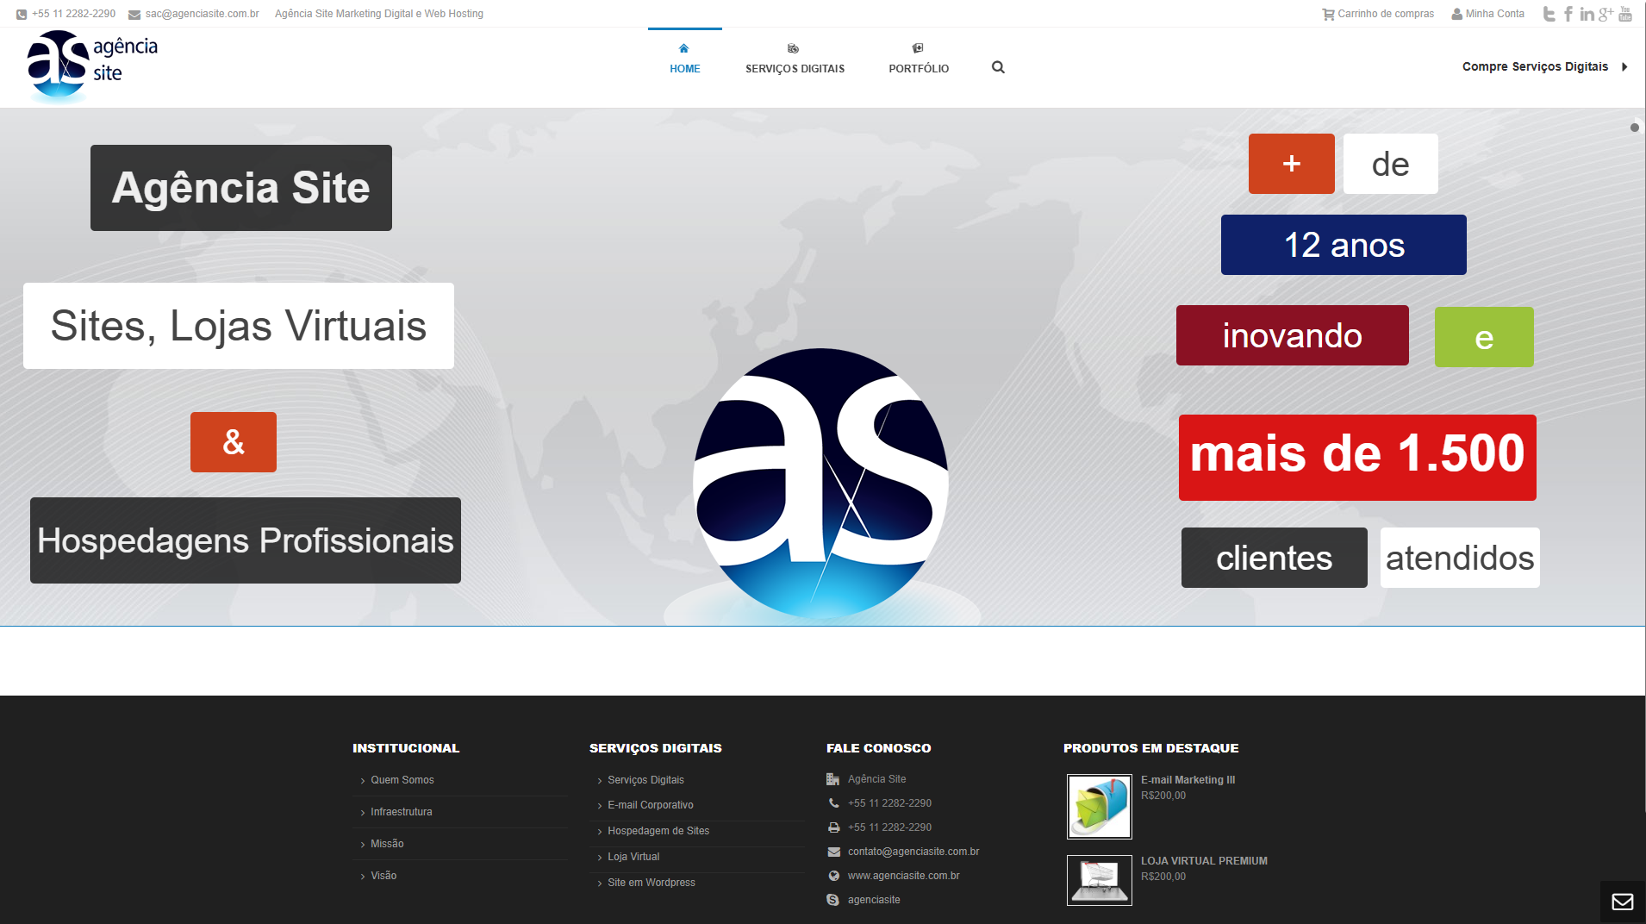1646x924 pixels.
Task: Click footer agenciasite Skype name
Action: [x=874, y=900]
